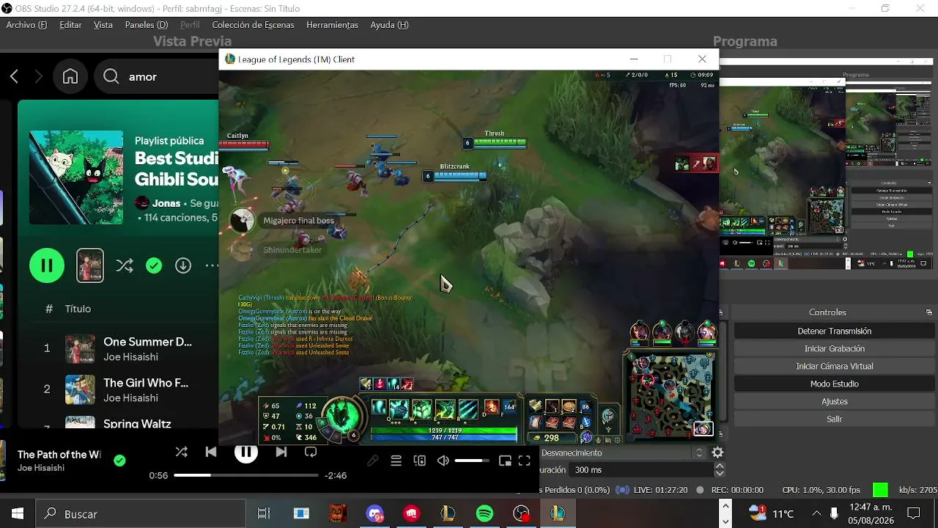The width and height of the screenshot is (938, 528).
Task: Open connect to a device
Action: pyautogui.click(x=419, y=461)
